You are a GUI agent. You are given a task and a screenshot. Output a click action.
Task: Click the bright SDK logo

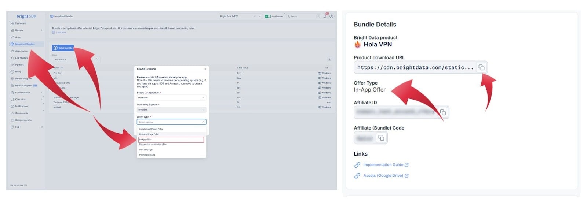pyautogui.click(x=26, y=16)
